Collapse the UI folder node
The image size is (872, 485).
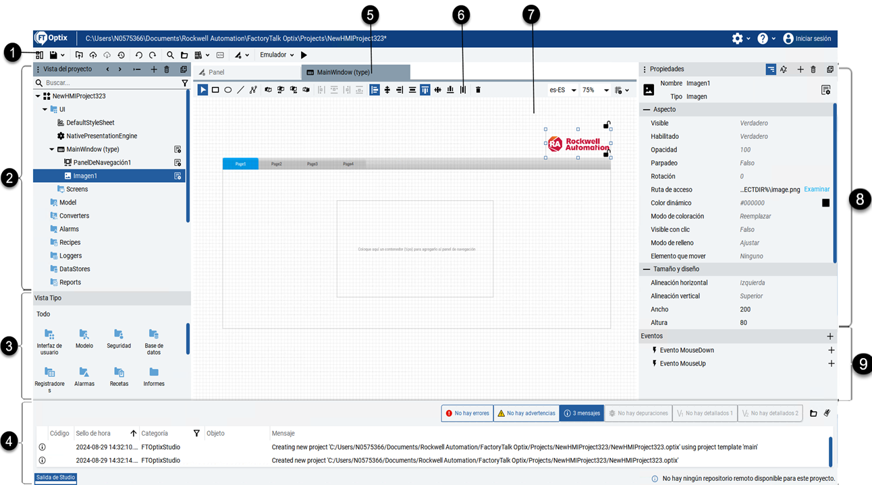click(x=45, y=109)
